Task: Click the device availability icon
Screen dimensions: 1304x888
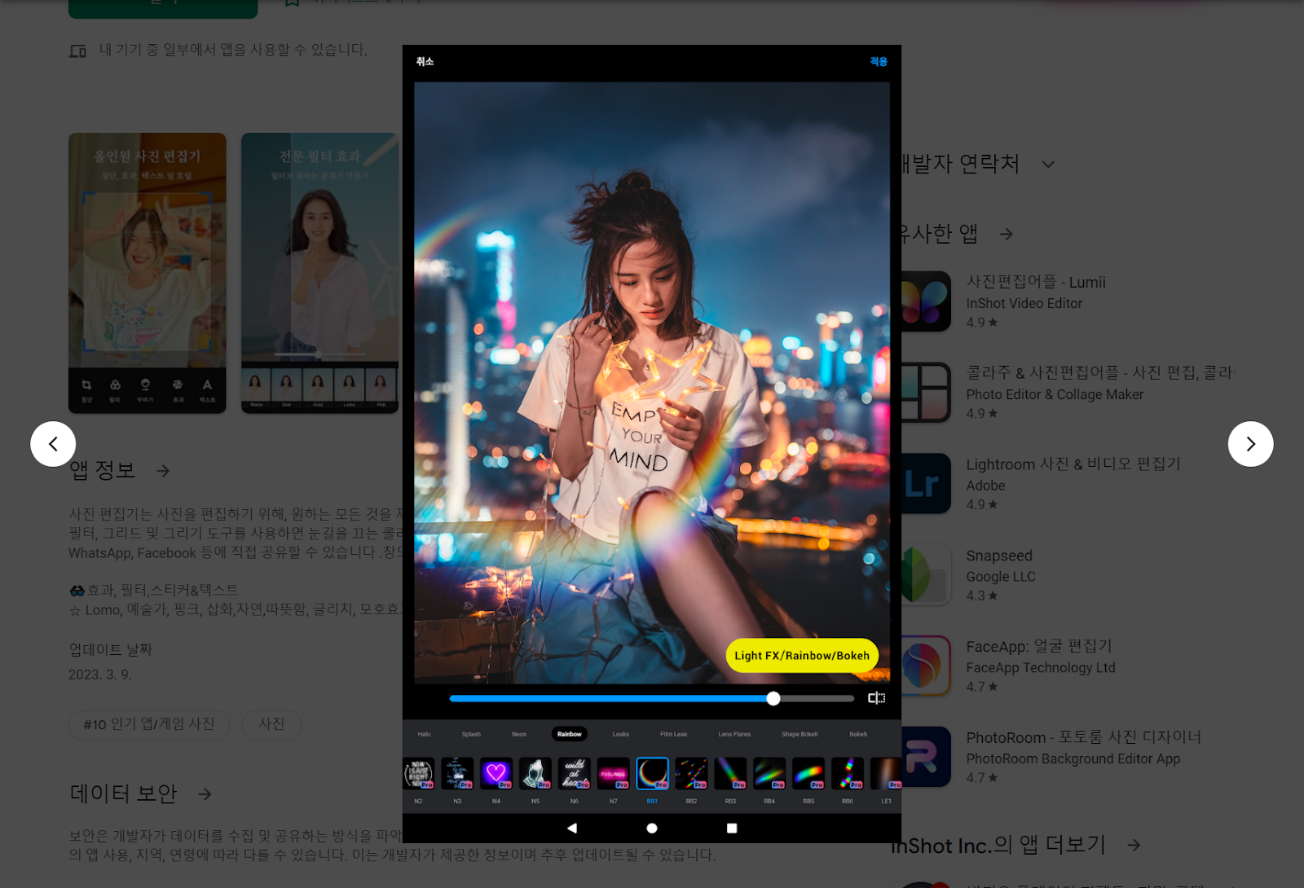Action: click(77, 51)
